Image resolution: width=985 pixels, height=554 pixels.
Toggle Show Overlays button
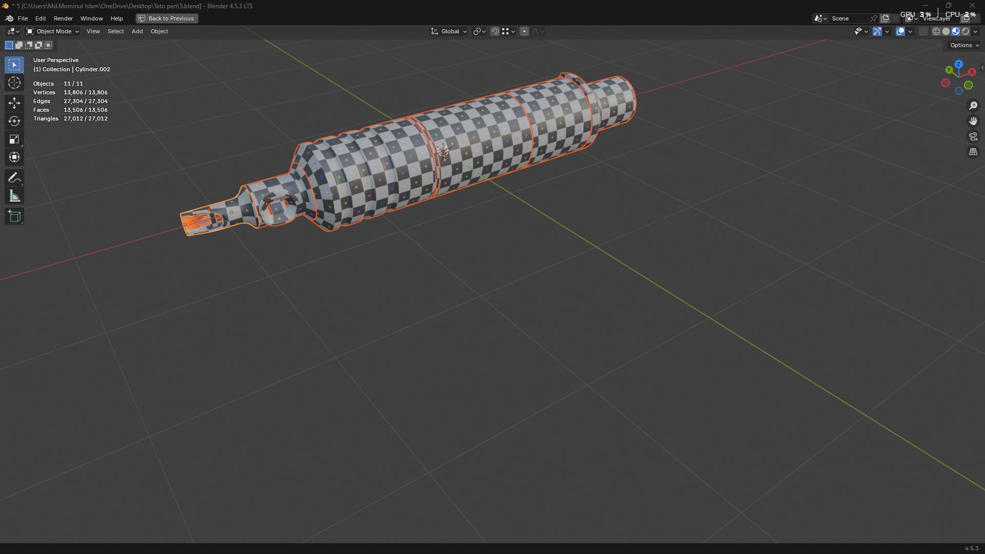pyautogui.click(x=900, y=31)
